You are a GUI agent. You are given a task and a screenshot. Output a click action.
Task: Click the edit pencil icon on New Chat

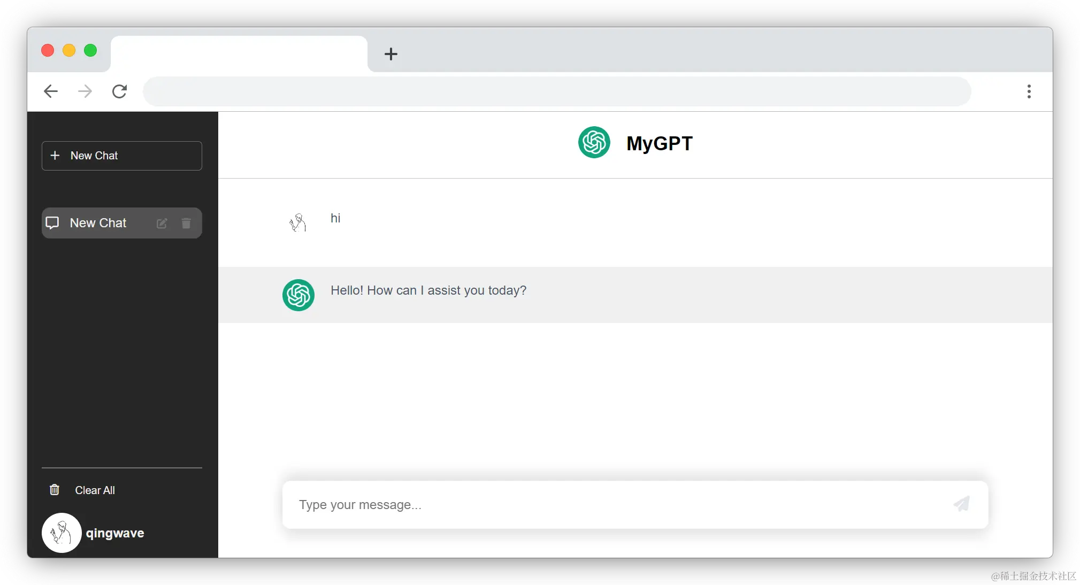162,224
